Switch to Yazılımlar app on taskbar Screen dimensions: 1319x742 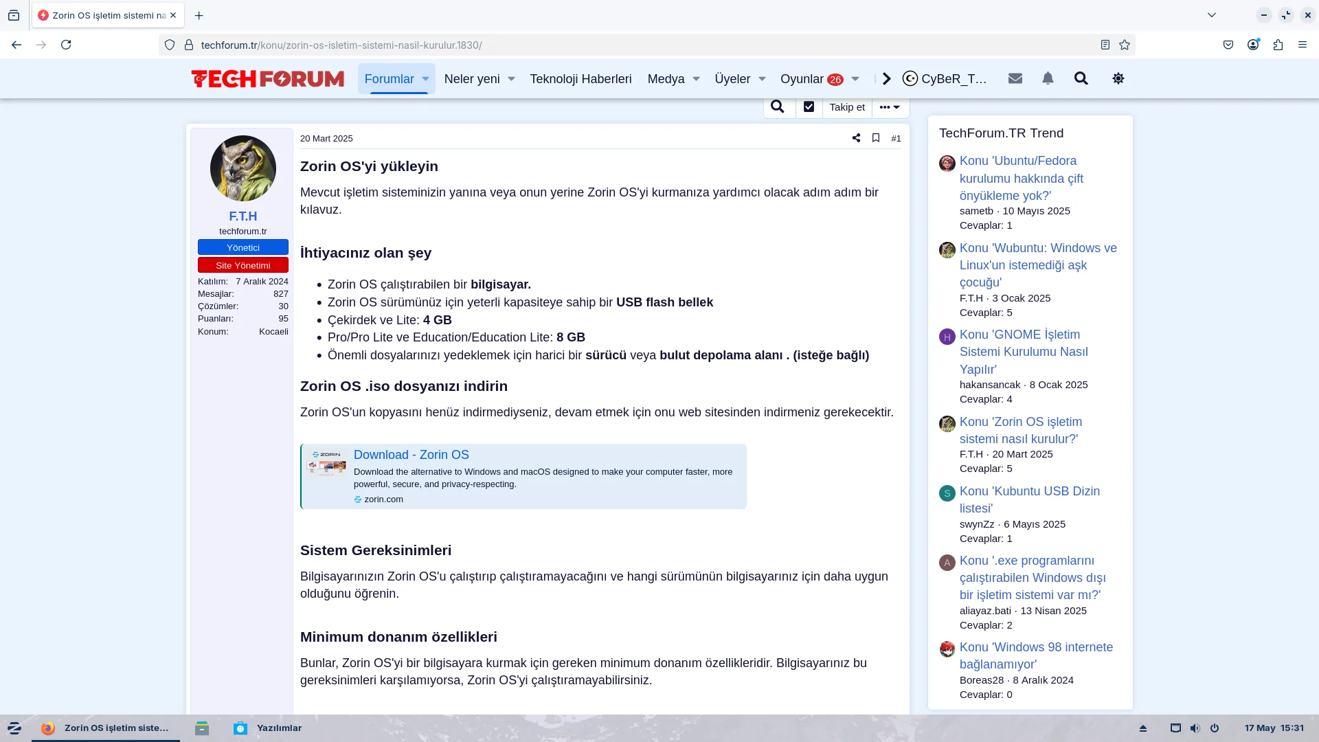[x=268, y=728]
